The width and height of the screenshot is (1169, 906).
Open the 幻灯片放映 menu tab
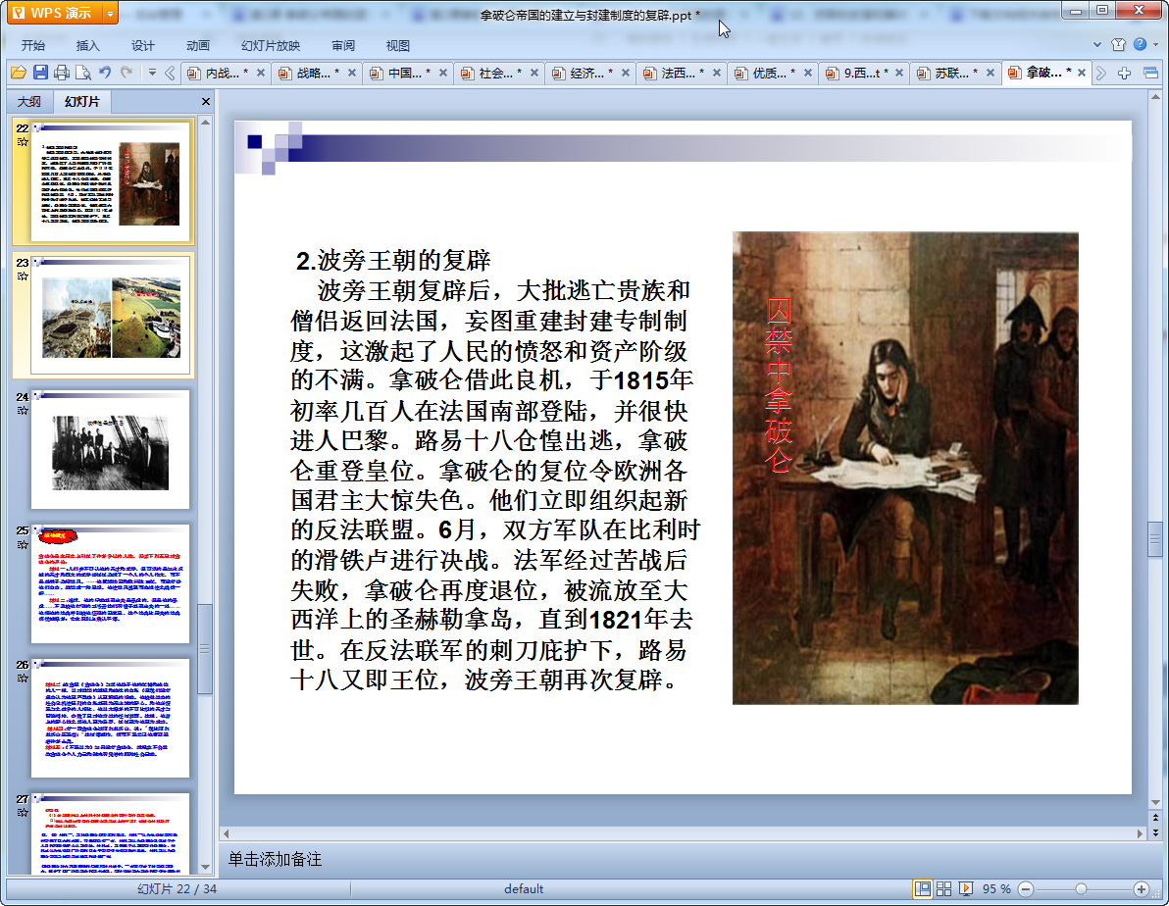tap(271, 45)
